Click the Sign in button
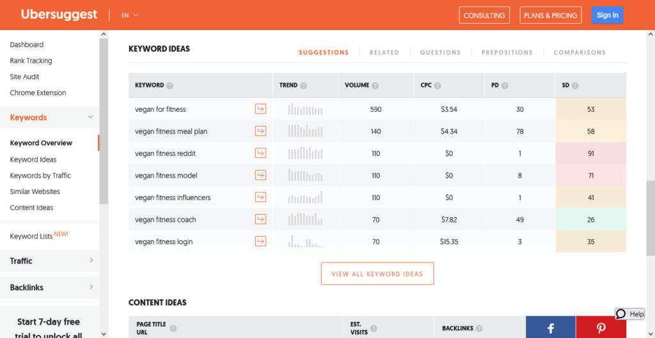 tap(608, 15)
